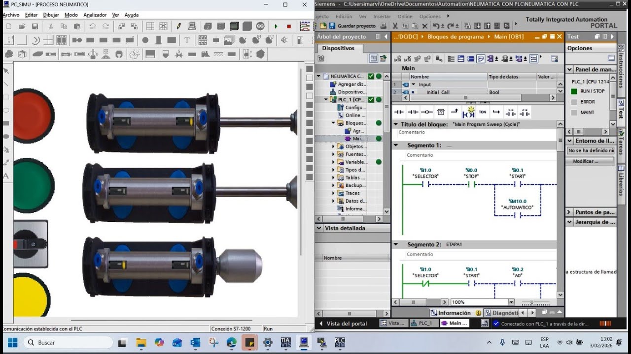
Task: Open the Analizador menu in PC_SIMU
Action: [x=95, y=15]
